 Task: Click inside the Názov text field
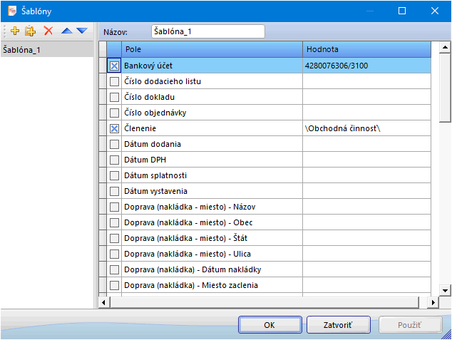pyautogui.click(x=207, y=31)
